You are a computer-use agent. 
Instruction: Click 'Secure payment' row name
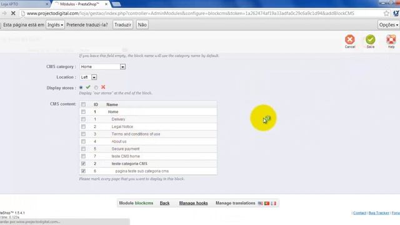point(126,149)
